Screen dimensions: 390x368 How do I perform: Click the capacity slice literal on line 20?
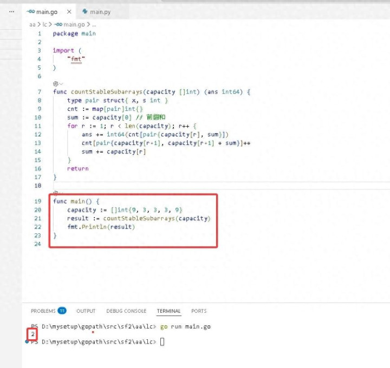tap(146, 210)
